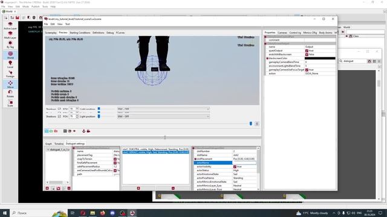The height and width of the screenshot is (217, 387).
Task: Click the red camera icon under preview
Action: coord(56,131)
